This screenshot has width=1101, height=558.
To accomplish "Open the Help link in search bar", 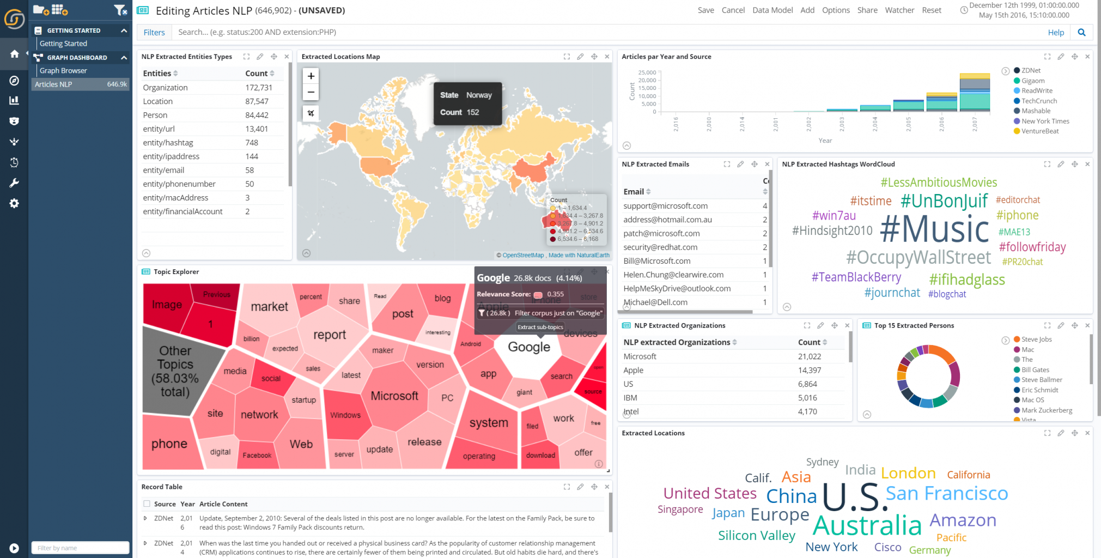I will (x=1056, y=33).
